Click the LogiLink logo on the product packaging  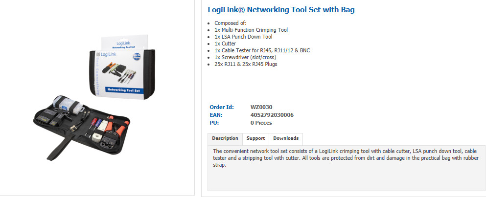(106, 54)
